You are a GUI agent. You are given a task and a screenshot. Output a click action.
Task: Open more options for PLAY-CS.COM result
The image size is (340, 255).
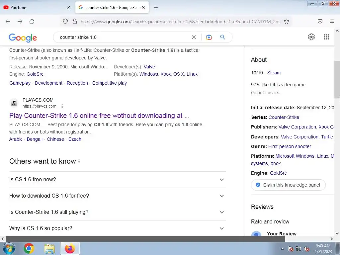[62, 106]
